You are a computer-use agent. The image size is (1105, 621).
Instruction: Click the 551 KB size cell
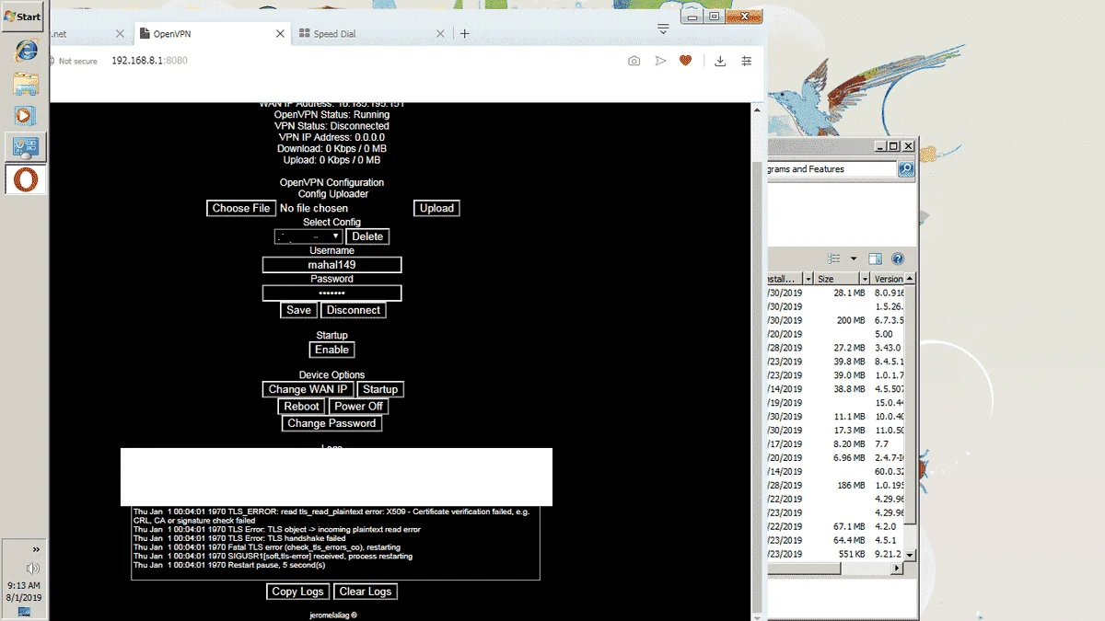851,554
